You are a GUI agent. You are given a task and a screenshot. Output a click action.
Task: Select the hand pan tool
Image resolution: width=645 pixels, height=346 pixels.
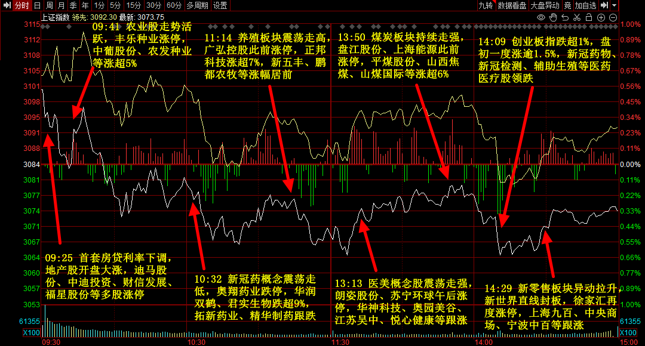[553, 18]
